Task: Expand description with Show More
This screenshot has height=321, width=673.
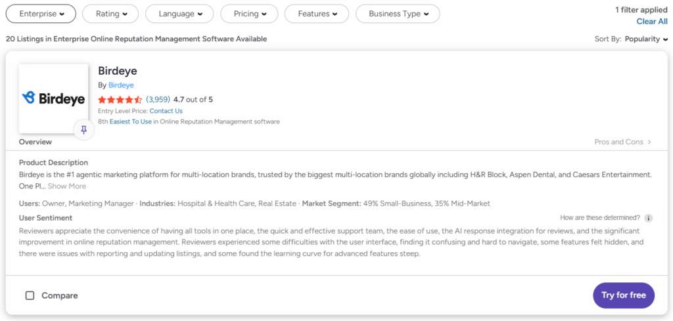Action: (x=67, y=186)
